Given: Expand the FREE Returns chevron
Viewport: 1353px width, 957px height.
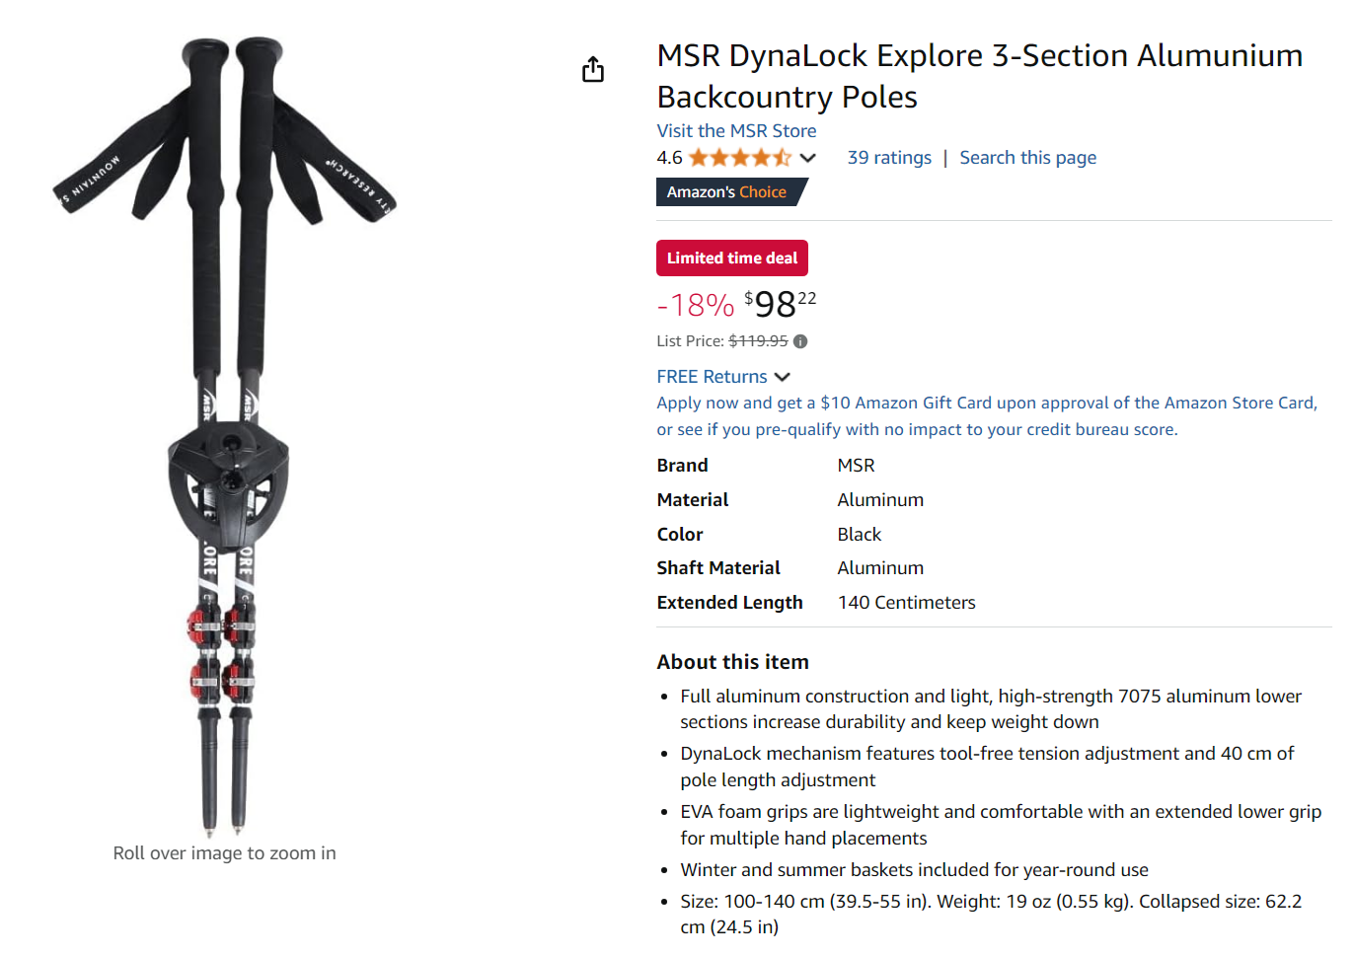Looking at the screenshot, I should [x=783, y=377].
